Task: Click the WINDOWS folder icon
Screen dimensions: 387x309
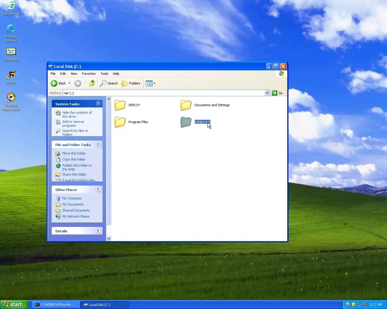Action: coord(186,122)
